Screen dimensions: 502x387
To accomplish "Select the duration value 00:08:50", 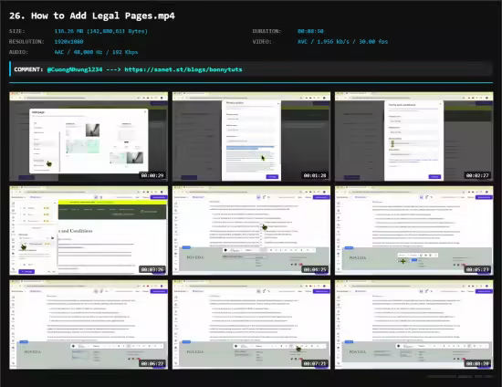I will click(310, 31).
